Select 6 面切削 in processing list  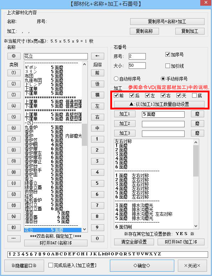pyautogui.click(x=124, y=227)
